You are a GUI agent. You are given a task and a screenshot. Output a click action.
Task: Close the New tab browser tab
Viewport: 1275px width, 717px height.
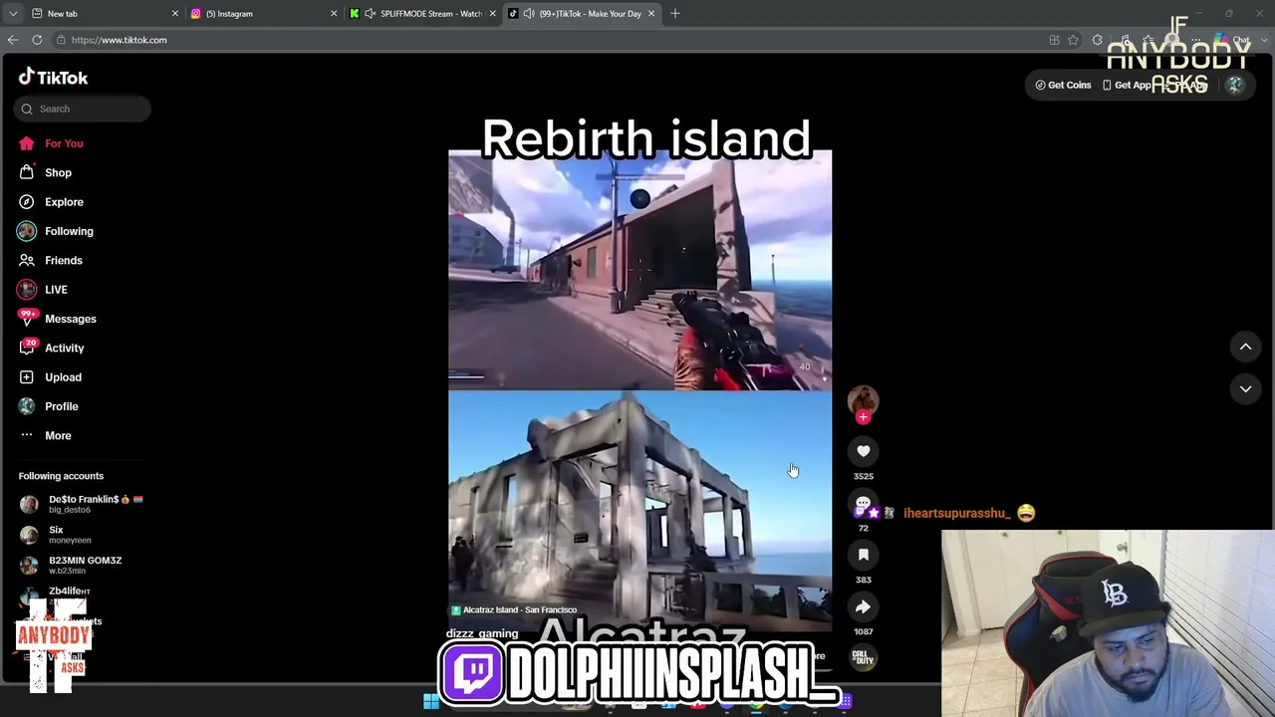pos(175,14)
